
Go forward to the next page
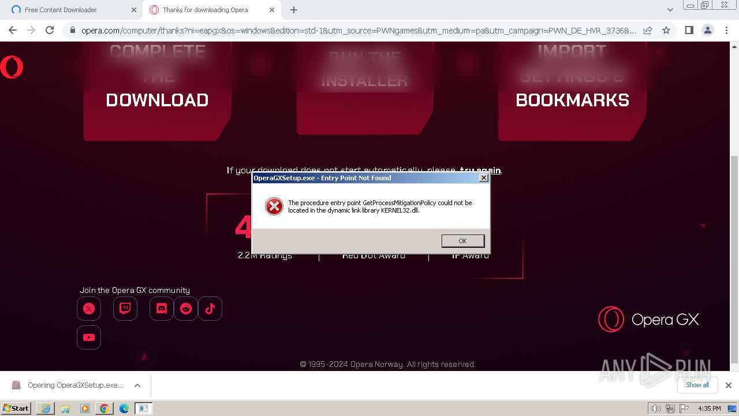[x=31, y=30]
